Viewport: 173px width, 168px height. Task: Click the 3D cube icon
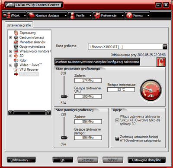pyautogui.click(x=16, y=56)
